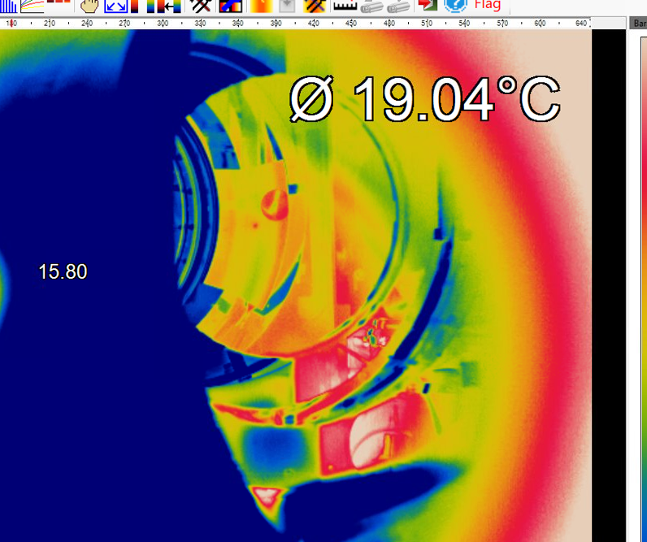Viewport: 647px width, 542px height.
Task: Click the 15.80 temperature point label
Action: tap(63, 272)
